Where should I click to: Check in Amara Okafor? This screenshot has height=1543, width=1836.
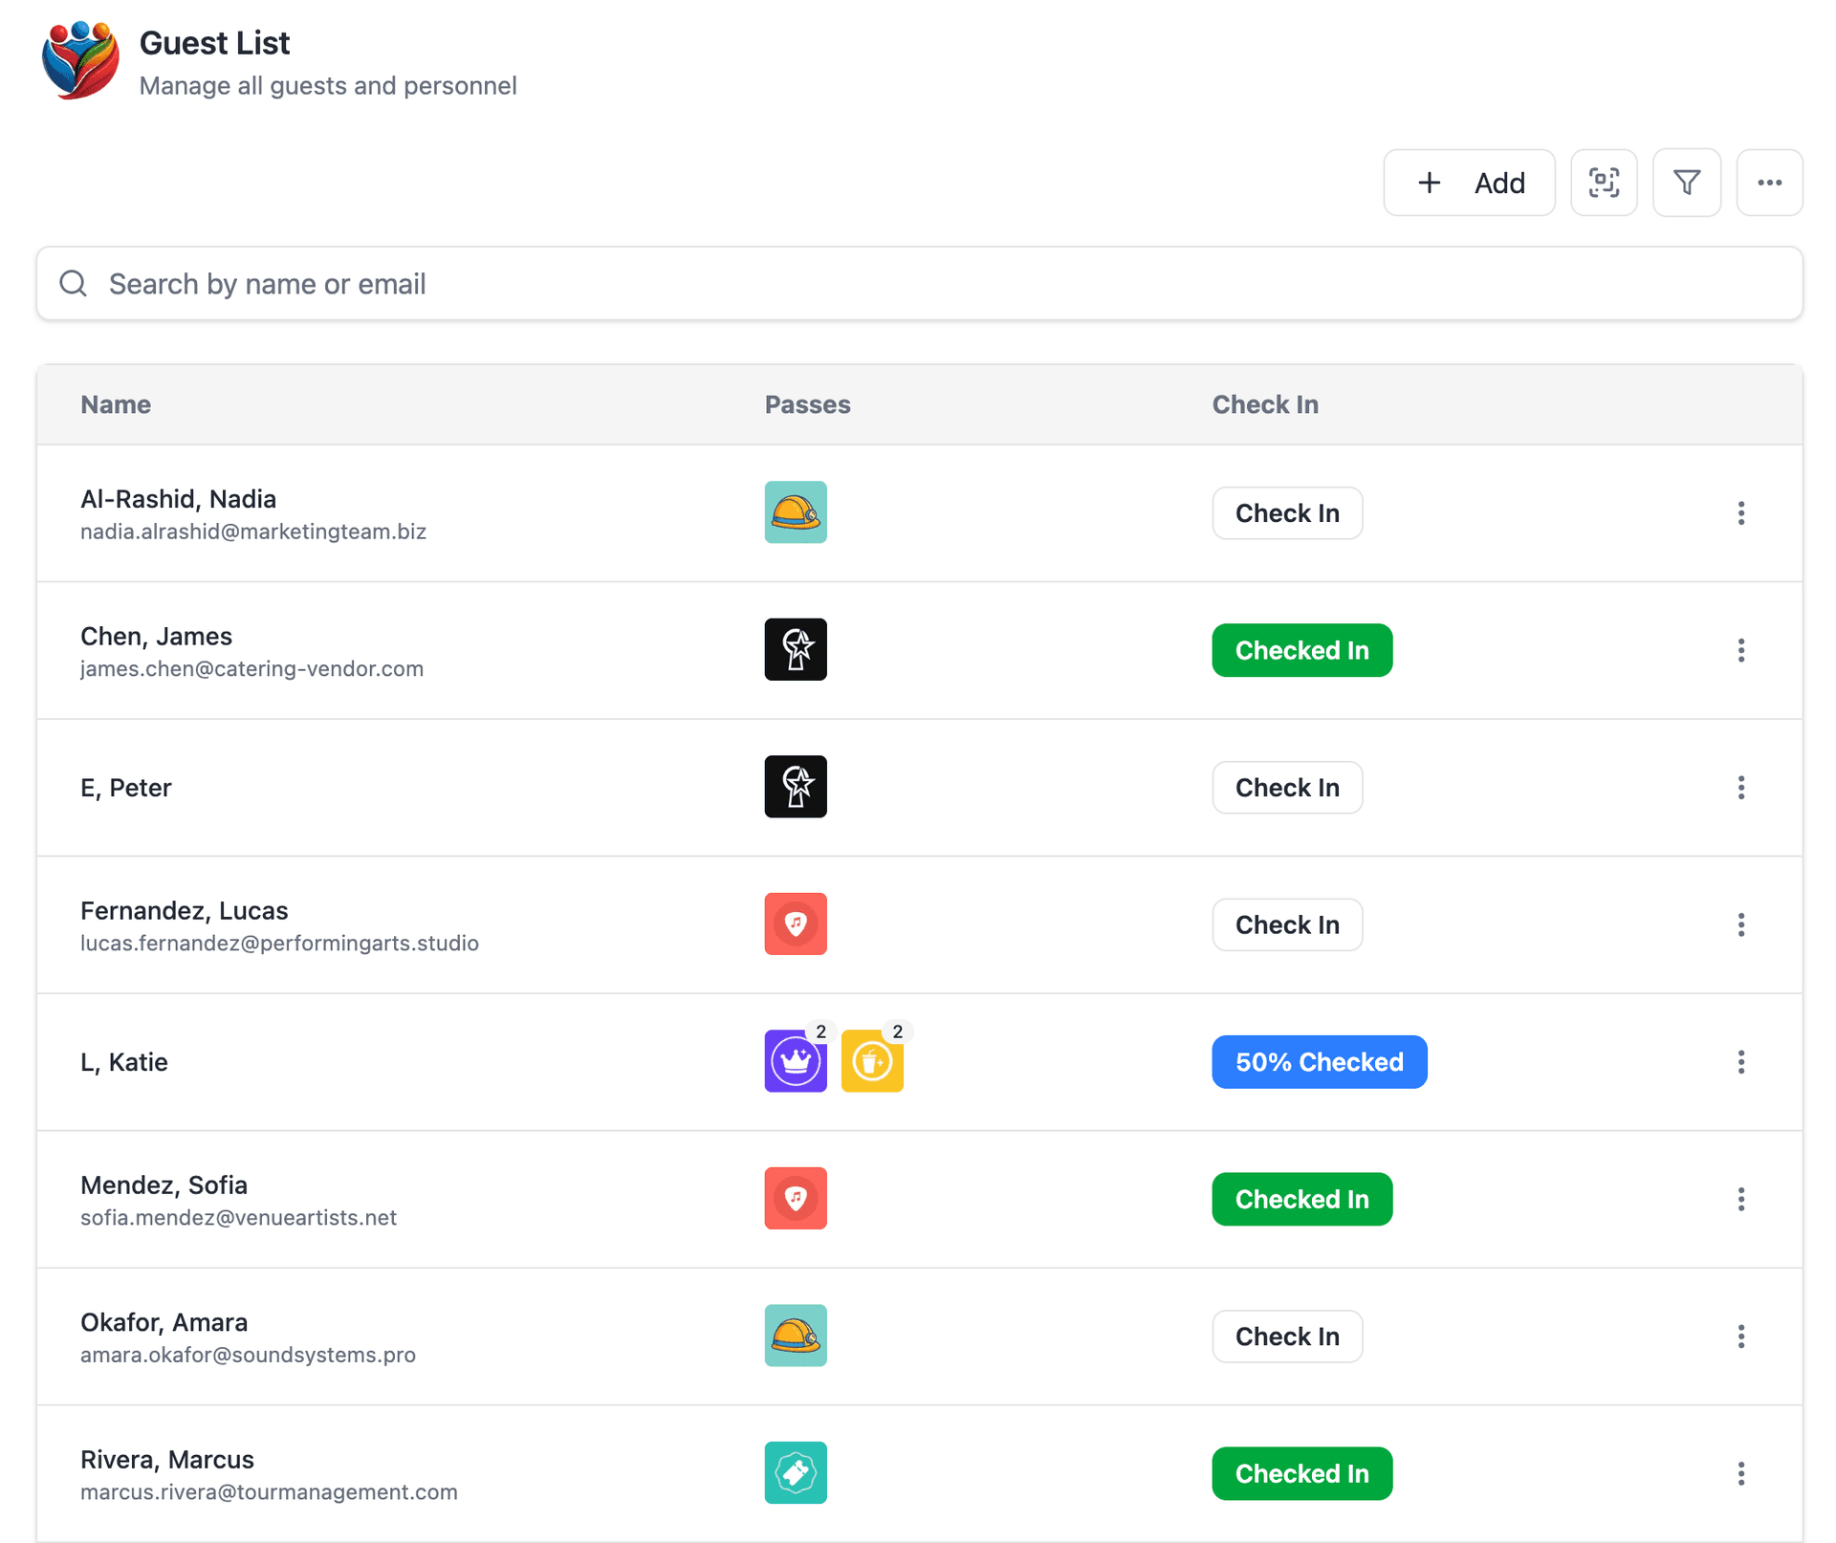pos(1287,1336)
